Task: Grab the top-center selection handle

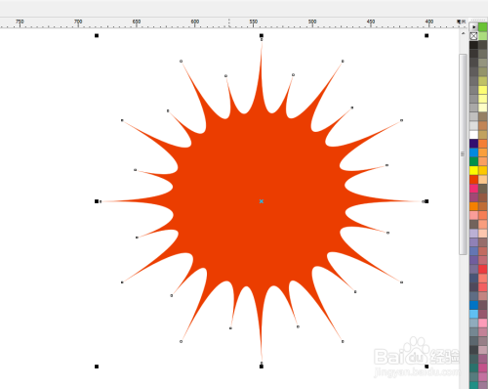Action: [x=262, y=35]
